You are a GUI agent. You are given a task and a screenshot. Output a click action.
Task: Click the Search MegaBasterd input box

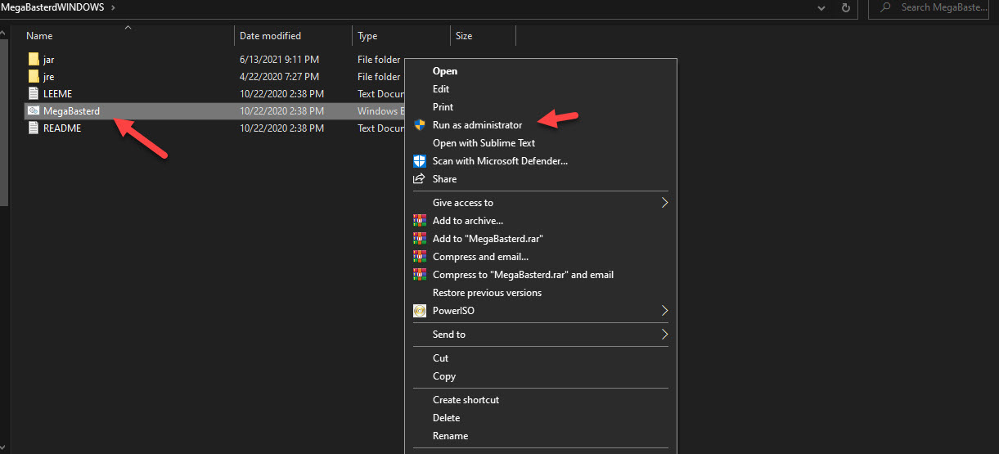point(941,7)
